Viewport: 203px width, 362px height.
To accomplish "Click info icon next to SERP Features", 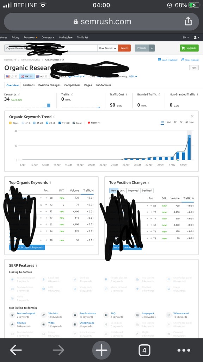I will pos(37,266).
